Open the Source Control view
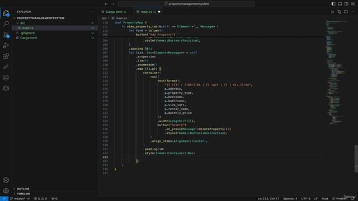 pyautogui.click(x=6, y=35)
